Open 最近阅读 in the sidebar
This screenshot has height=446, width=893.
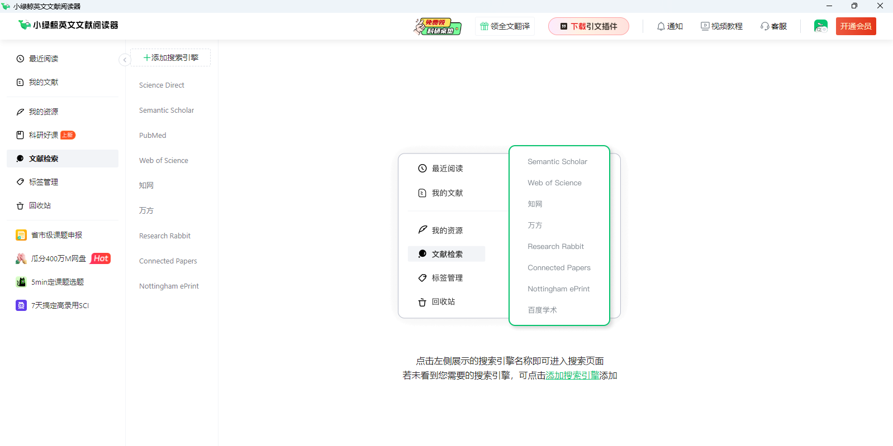tap(63, 59)
